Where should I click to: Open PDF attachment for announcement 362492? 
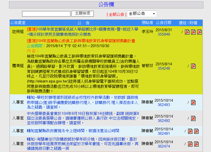tap(193, 119)
